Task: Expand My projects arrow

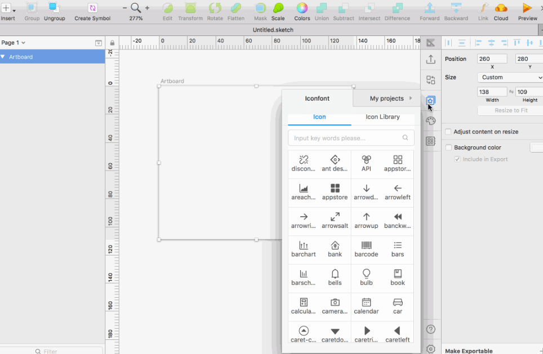Action: coord(411,98)
